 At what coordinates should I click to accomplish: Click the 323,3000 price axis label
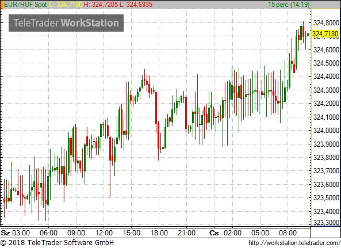(326, 222)
